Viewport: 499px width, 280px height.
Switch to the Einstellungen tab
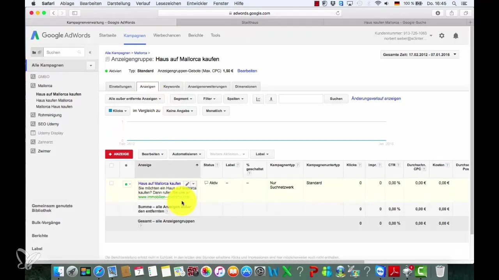click(120, 86)
